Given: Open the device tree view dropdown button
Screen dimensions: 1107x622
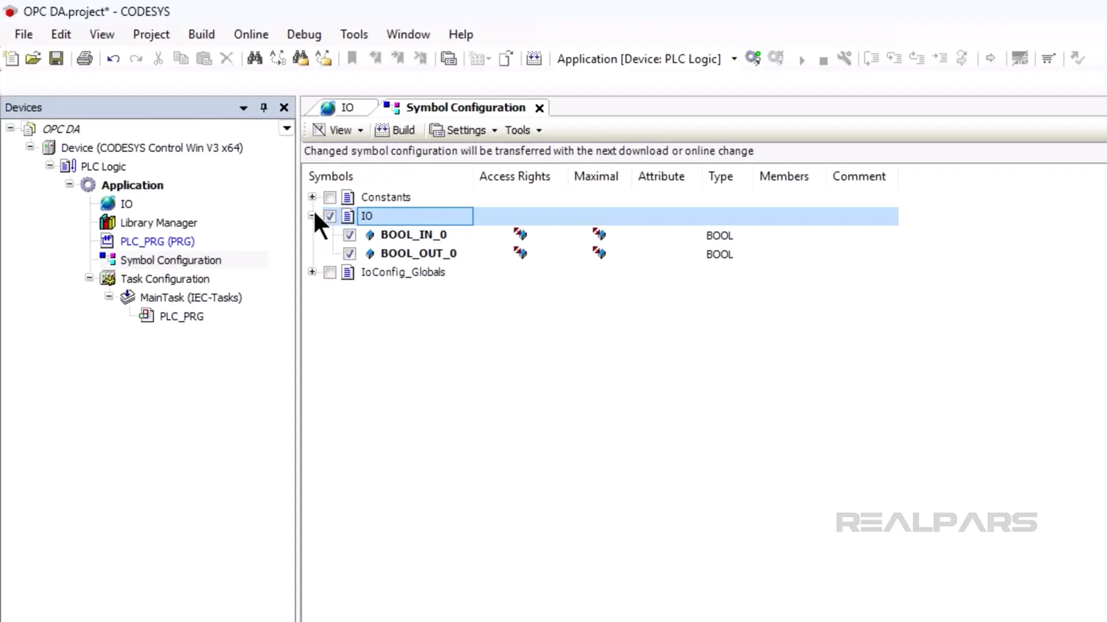Looking at the screenshot, I should click(x=287, y=128).
